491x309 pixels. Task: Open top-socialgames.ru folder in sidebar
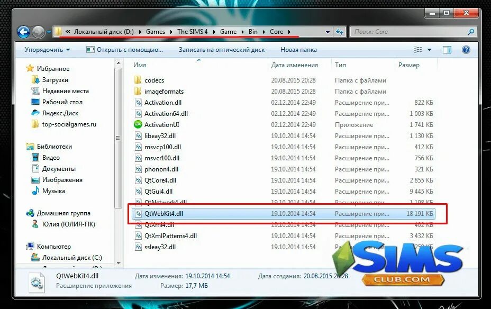69,124
